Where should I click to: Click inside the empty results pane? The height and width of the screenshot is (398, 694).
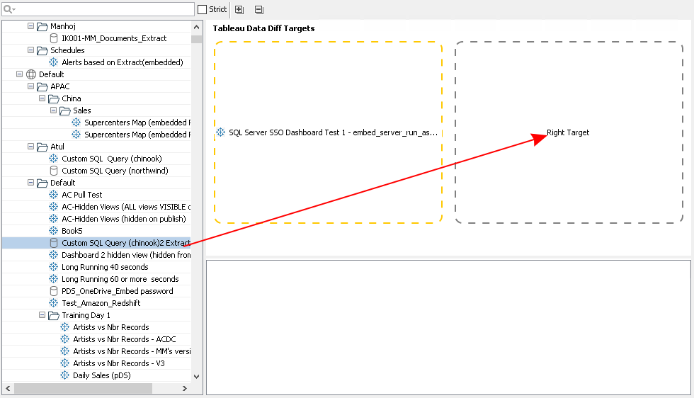pos(448,327)
